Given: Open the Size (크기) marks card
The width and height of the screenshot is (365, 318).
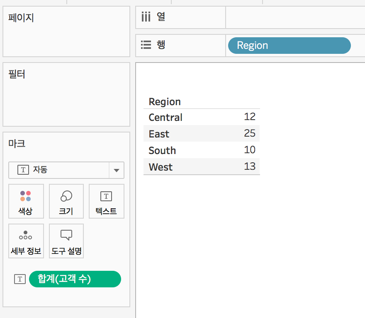Looking at the screenshot, I should [66, 201].
